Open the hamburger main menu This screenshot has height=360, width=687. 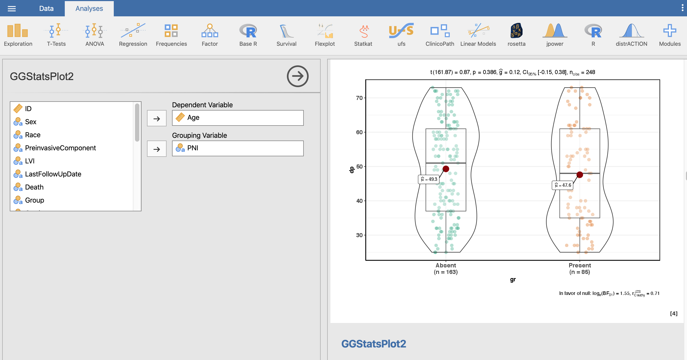coord(12,8)
